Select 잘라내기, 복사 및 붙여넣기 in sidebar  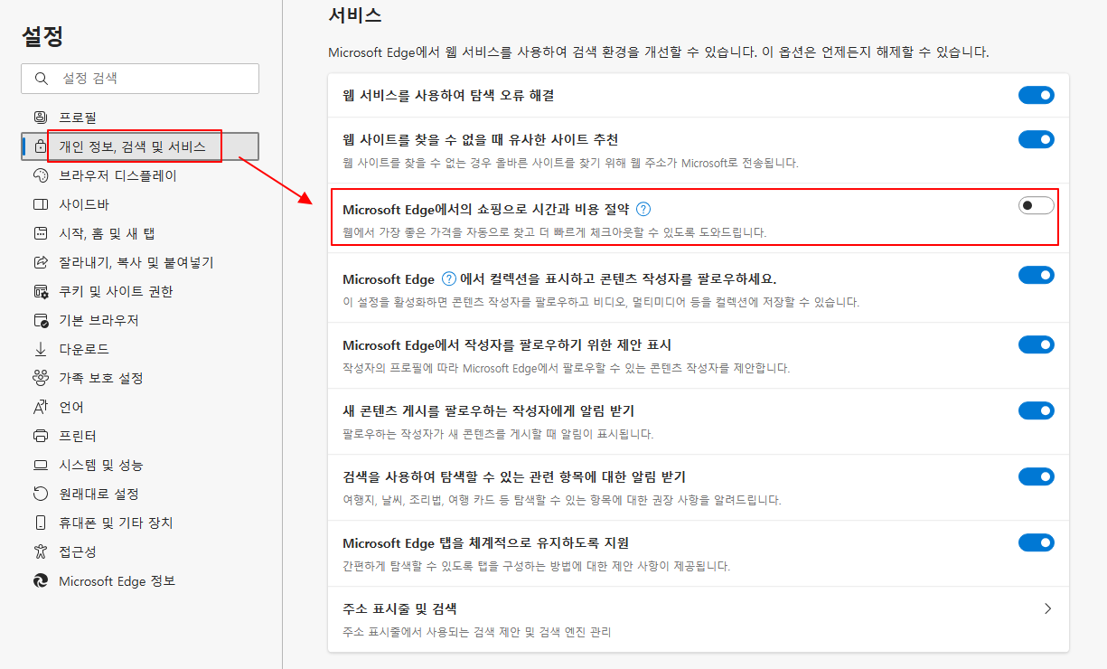coord(140,262)
